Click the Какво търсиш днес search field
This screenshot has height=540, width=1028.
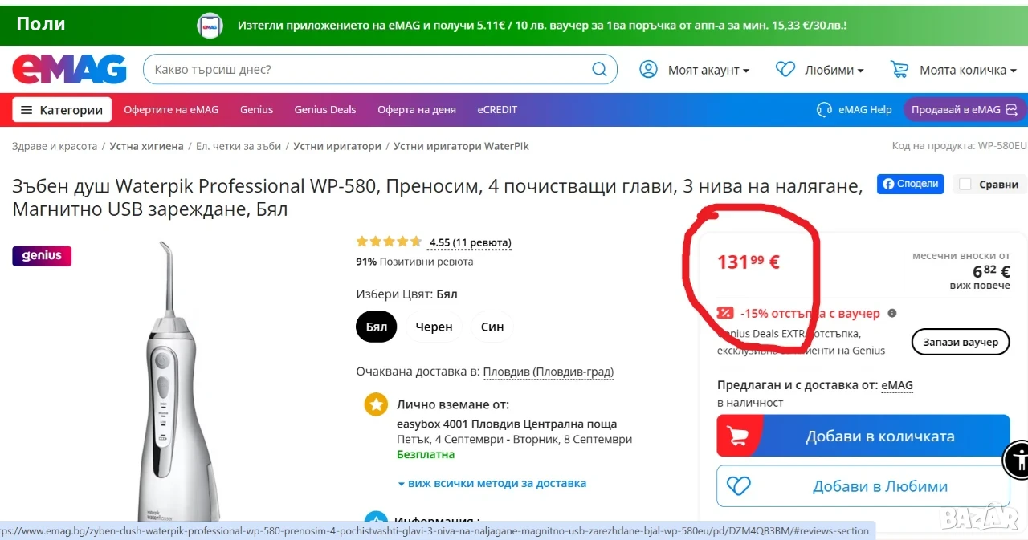pyautogui.click(x=369, y=70)
